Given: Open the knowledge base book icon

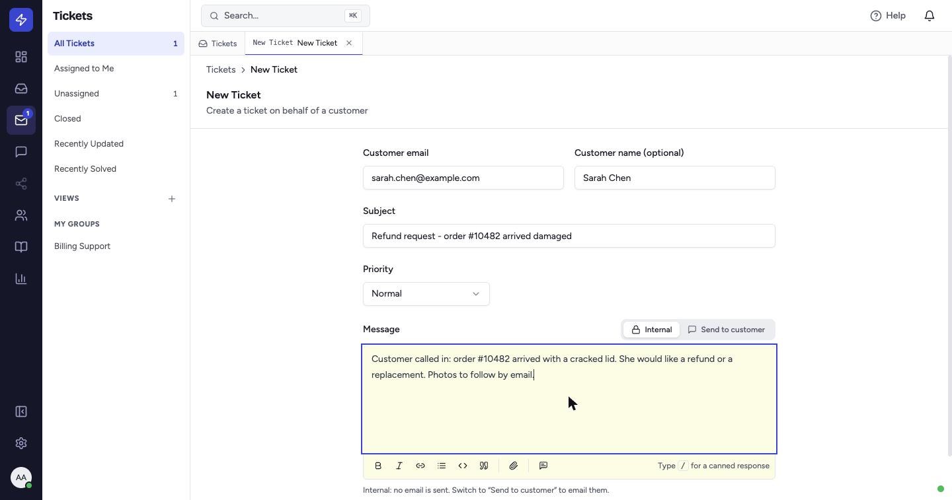Looking at the screenshot, I should tap(21, 247).
